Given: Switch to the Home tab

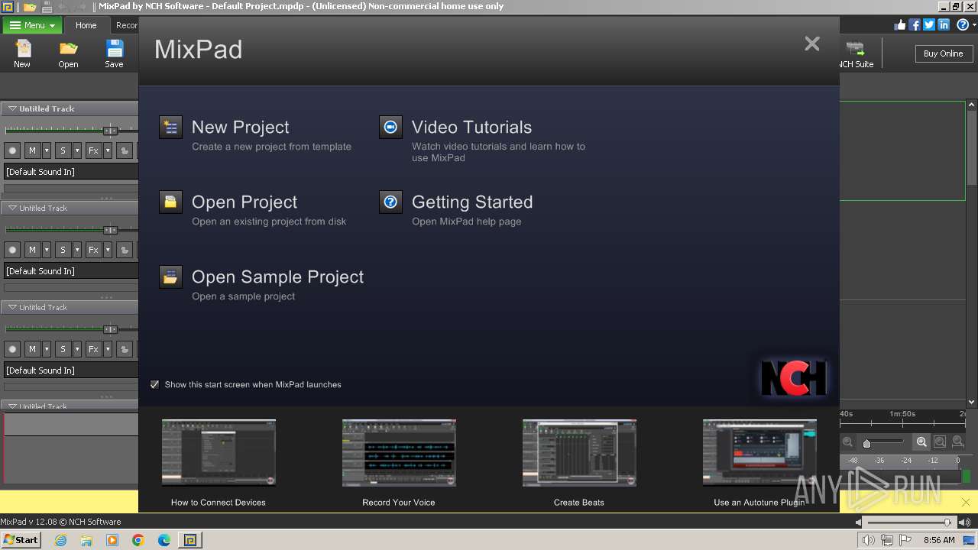Looking at the screenshot, I should tap(86, 25).
